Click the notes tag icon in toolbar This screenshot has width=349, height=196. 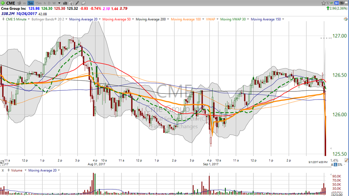(83, 3)
